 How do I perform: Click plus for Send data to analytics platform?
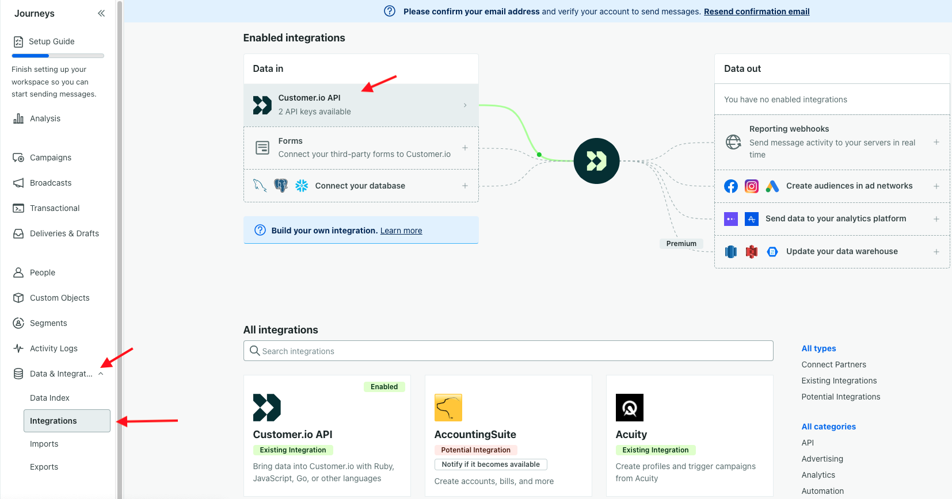pyautogui.click(x=936, y=219)
